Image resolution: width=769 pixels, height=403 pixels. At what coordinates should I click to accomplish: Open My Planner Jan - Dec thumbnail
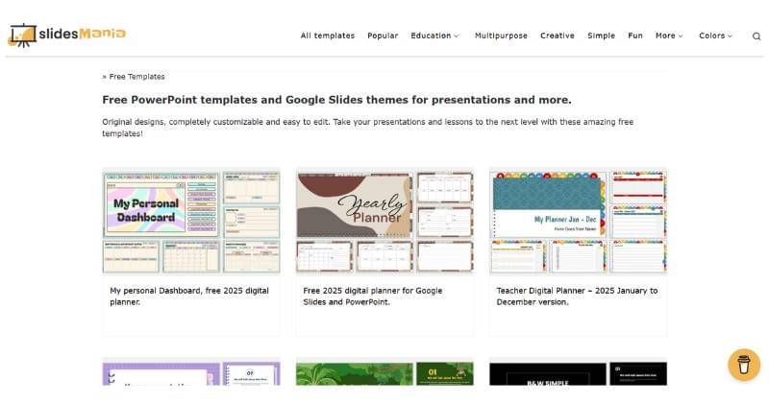click(578, 222)
